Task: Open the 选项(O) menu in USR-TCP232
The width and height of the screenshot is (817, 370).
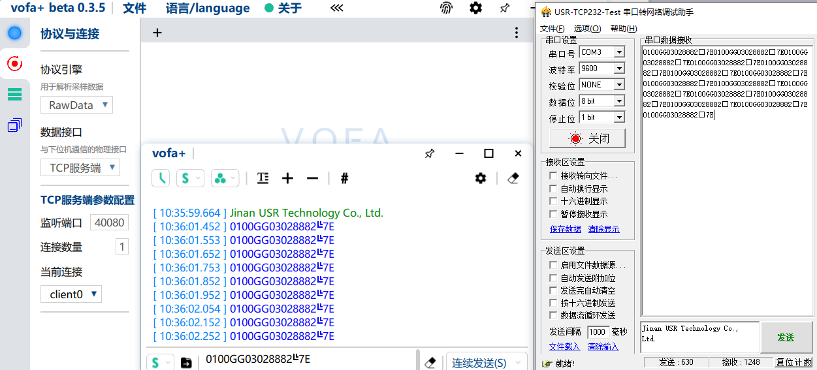Action: (587, 29)
